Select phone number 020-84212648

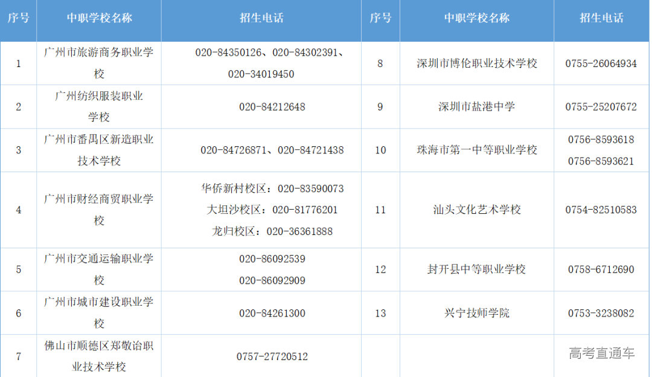click(272, 107)
